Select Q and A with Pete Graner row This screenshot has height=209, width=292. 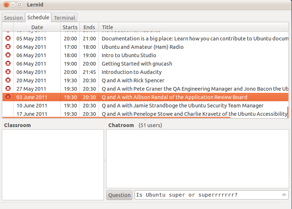pos(145,89)
